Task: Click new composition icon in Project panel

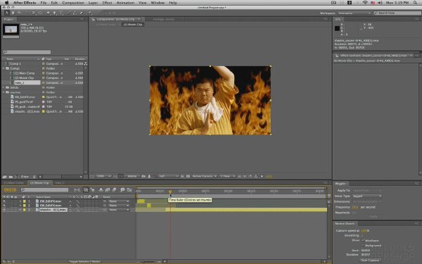Action: point(17,177)
